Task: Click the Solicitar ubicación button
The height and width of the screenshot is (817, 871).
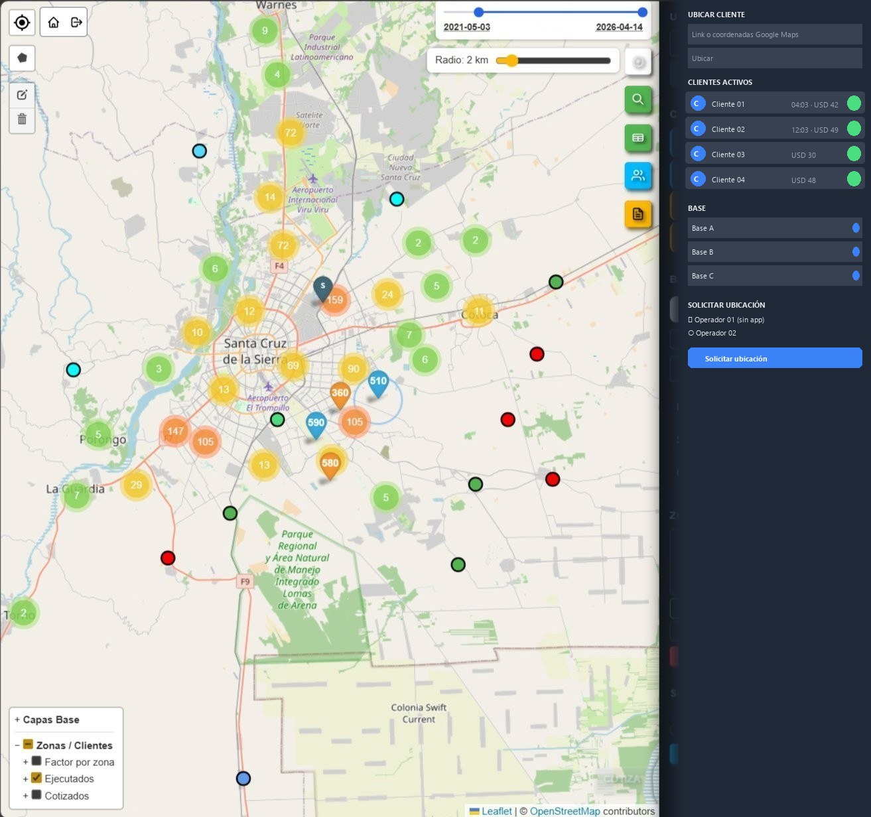Action: [x=775, y=358]
